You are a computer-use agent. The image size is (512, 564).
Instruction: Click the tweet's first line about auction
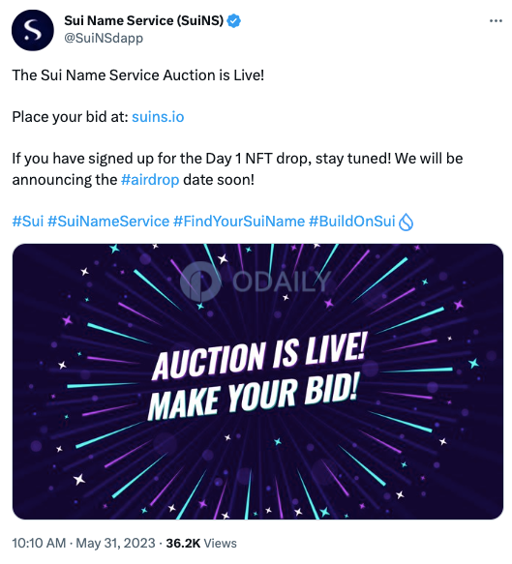138,75
